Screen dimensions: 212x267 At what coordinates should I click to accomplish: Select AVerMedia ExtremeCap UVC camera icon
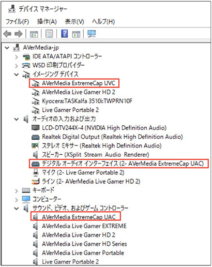click(36, 83)
